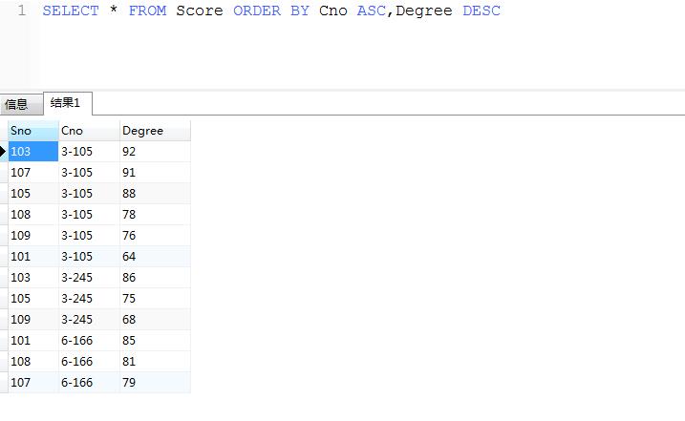Select Sno cell 108 with degree 78
Screen dimensions: 685x421
click(x=33, y=215)
